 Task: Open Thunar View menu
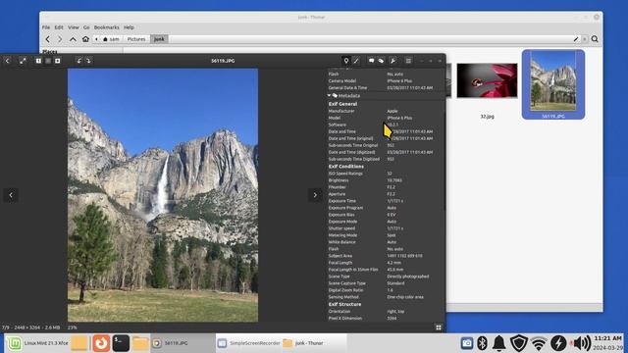coord(74,27)
